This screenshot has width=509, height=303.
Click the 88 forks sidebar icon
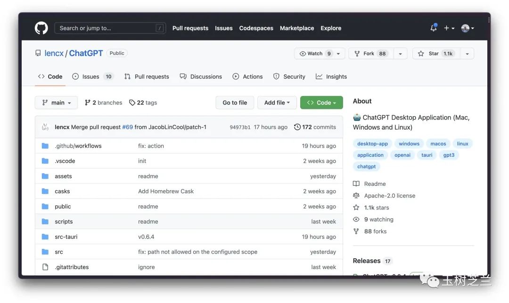[356, 231]
